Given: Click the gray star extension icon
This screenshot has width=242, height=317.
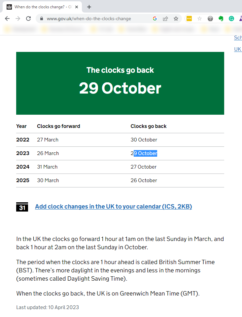Looking at the screenshot, I should click(199, 19).
